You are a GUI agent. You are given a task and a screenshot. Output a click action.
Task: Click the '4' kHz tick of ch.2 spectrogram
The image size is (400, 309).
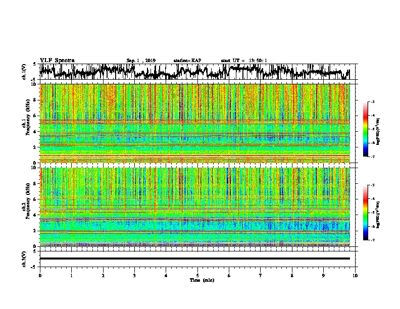click(x=35, y=215)
